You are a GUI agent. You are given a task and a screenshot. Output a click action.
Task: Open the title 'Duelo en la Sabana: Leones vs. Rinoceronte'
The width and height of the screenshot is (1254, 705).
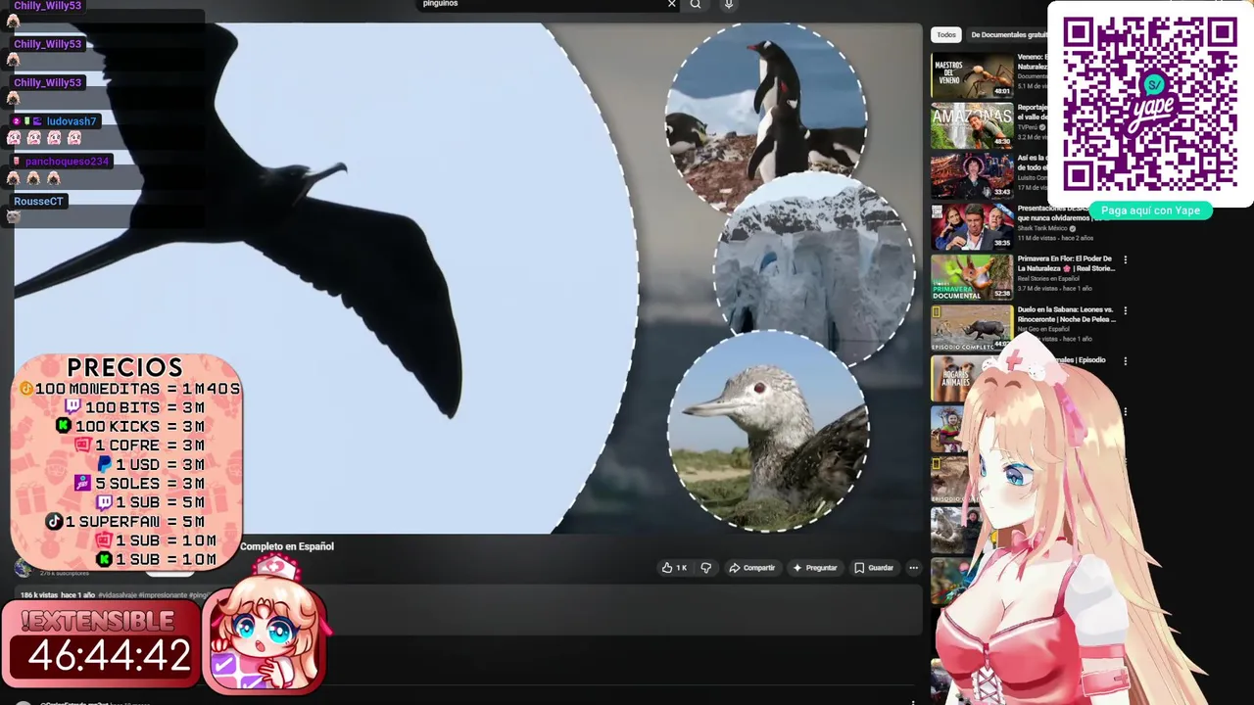coord(1066,314)
